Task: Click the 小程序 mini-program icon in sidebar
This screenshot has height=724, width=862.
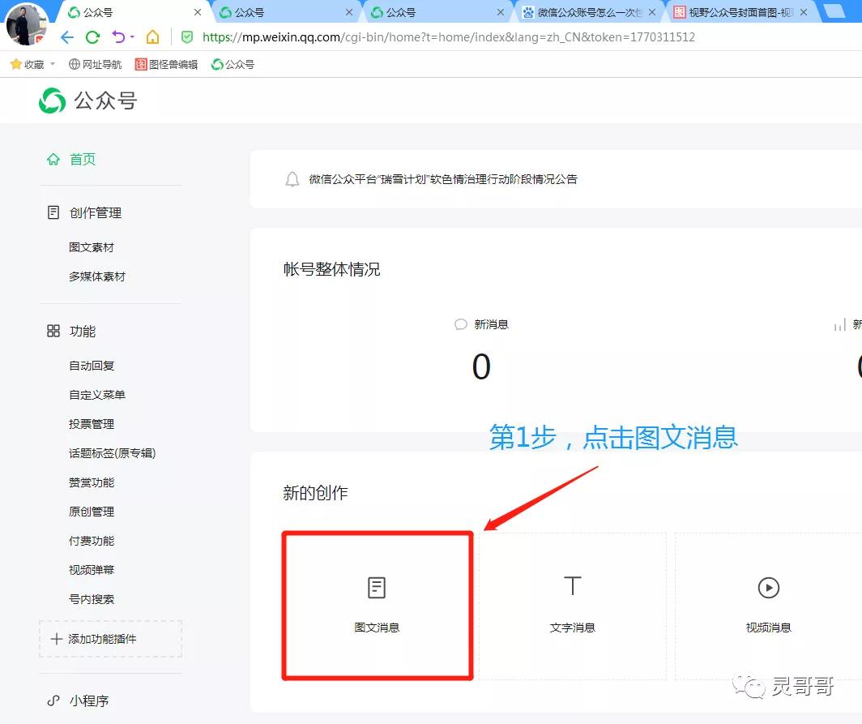Action: 53,700
